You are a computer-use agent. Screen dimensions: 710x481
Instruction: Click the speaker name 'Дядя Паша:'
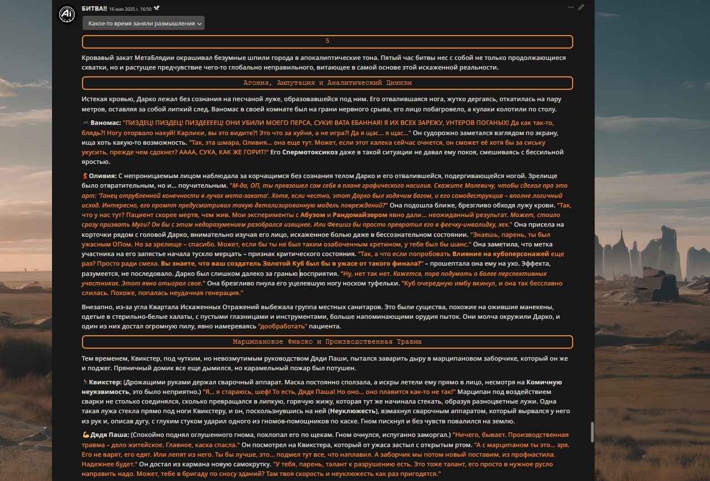pos(110,435)
